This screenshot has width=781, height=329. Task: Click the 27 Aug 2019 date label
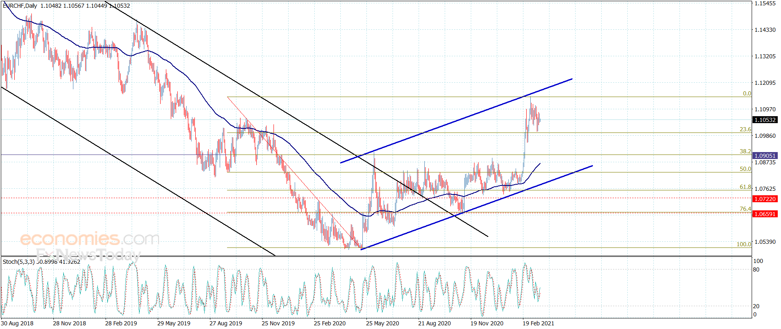pyautogui.click(x=226, y=323)
